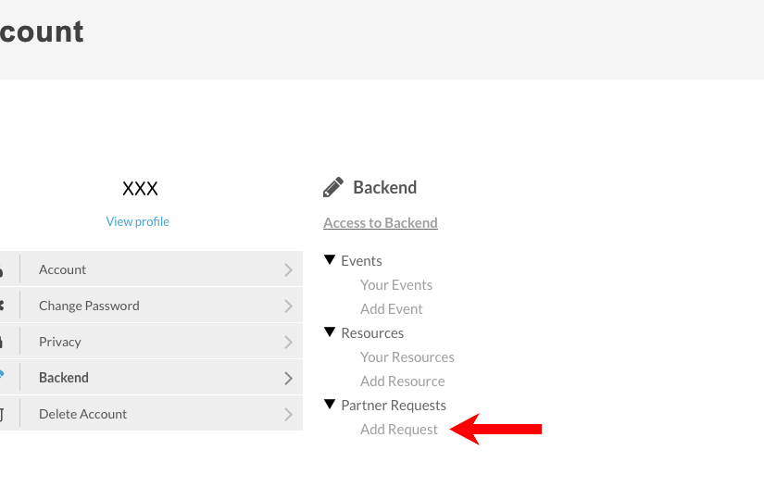
Task: Open the Account settings tab
Action: pyautogui.click(x=63, y=270)
